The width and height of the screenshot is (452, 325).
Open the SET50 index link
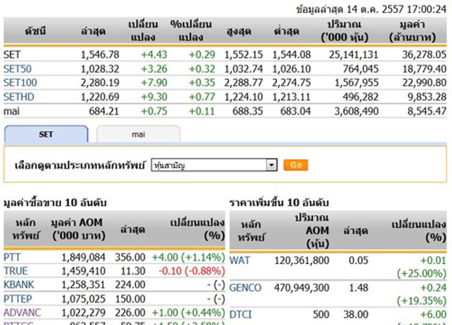[x=17, y=69]
